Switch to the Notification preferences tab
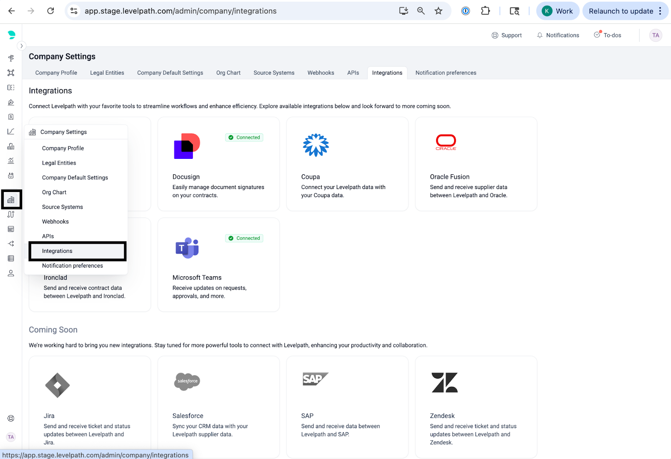Viewport: 671px width, 459px height. pyautogui.click(x=445, y=73)
